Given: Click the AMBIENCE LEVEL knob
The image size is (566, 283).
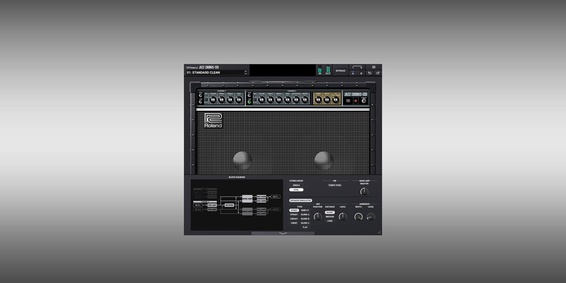Looking at the screenshot, I should click(371, 216).
